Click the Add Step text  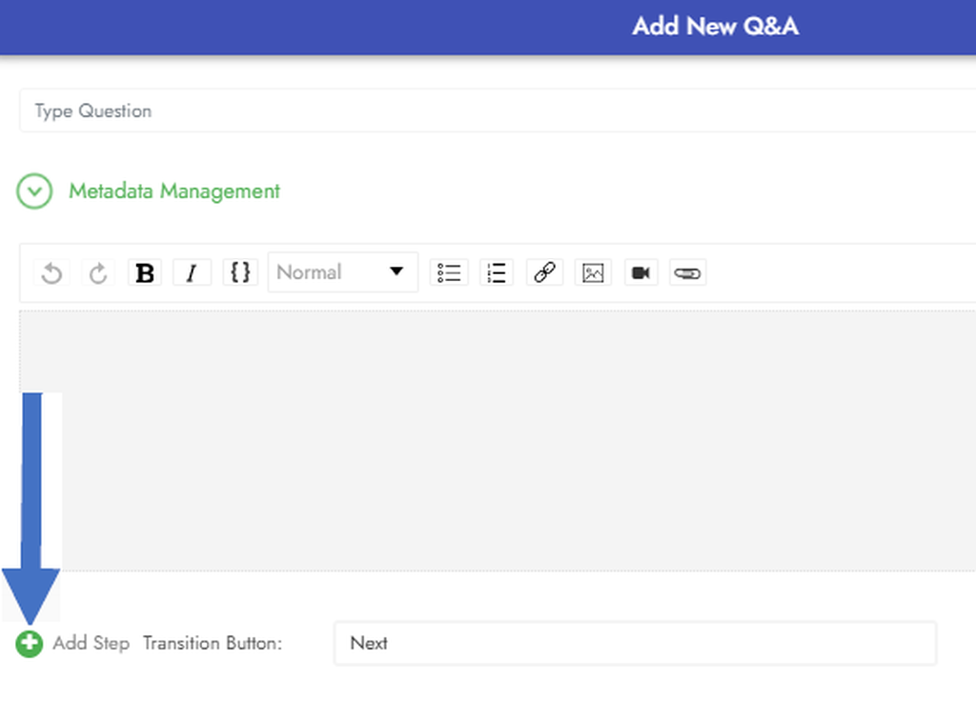(x=91, y=643)
